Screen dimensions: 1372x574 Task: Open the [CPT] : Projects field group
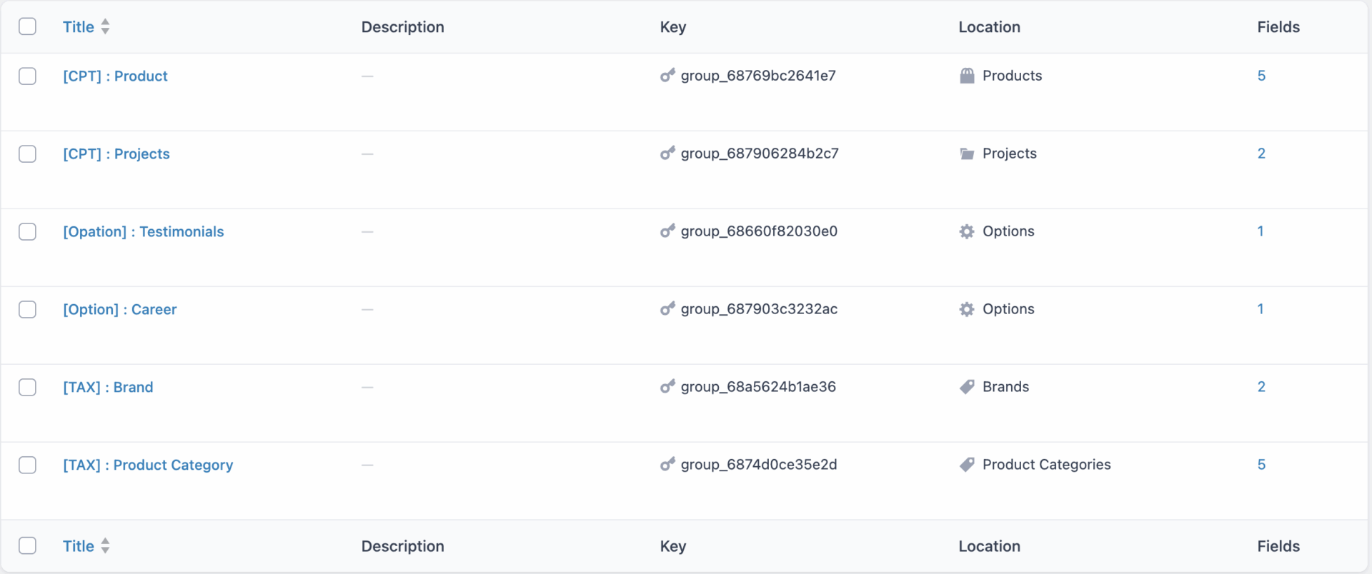[x=116, y=154]
